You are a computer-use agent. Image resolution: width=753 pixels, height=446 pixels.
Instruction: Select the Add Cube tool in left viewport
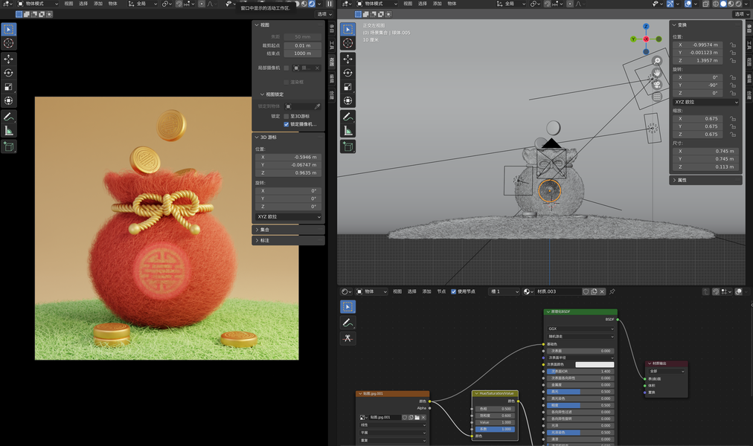pyautogui.click(x=9, y=146)
